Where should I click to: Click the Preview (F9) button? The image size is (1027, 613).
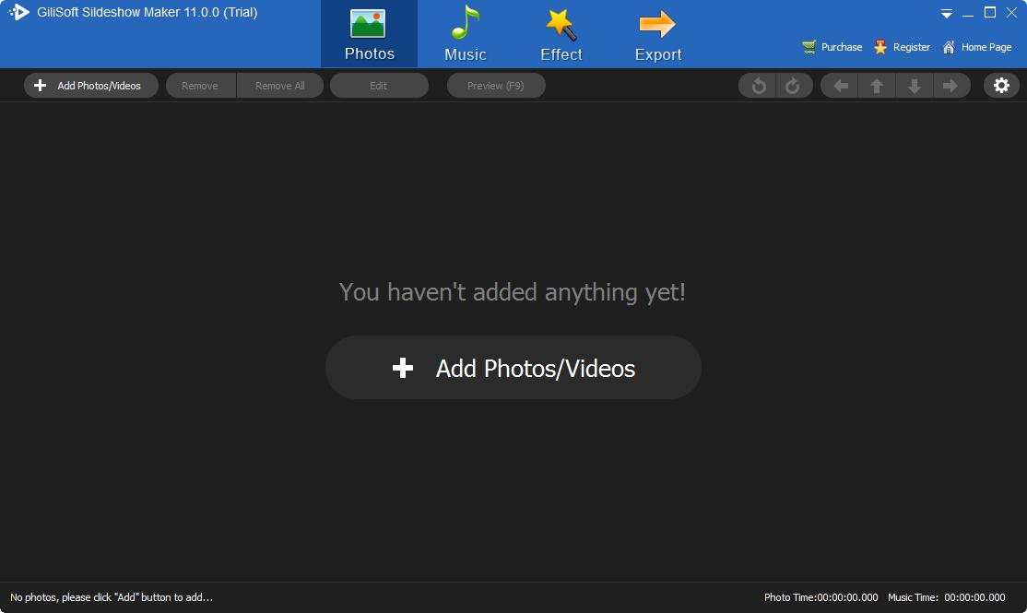[x=496, y=86]
